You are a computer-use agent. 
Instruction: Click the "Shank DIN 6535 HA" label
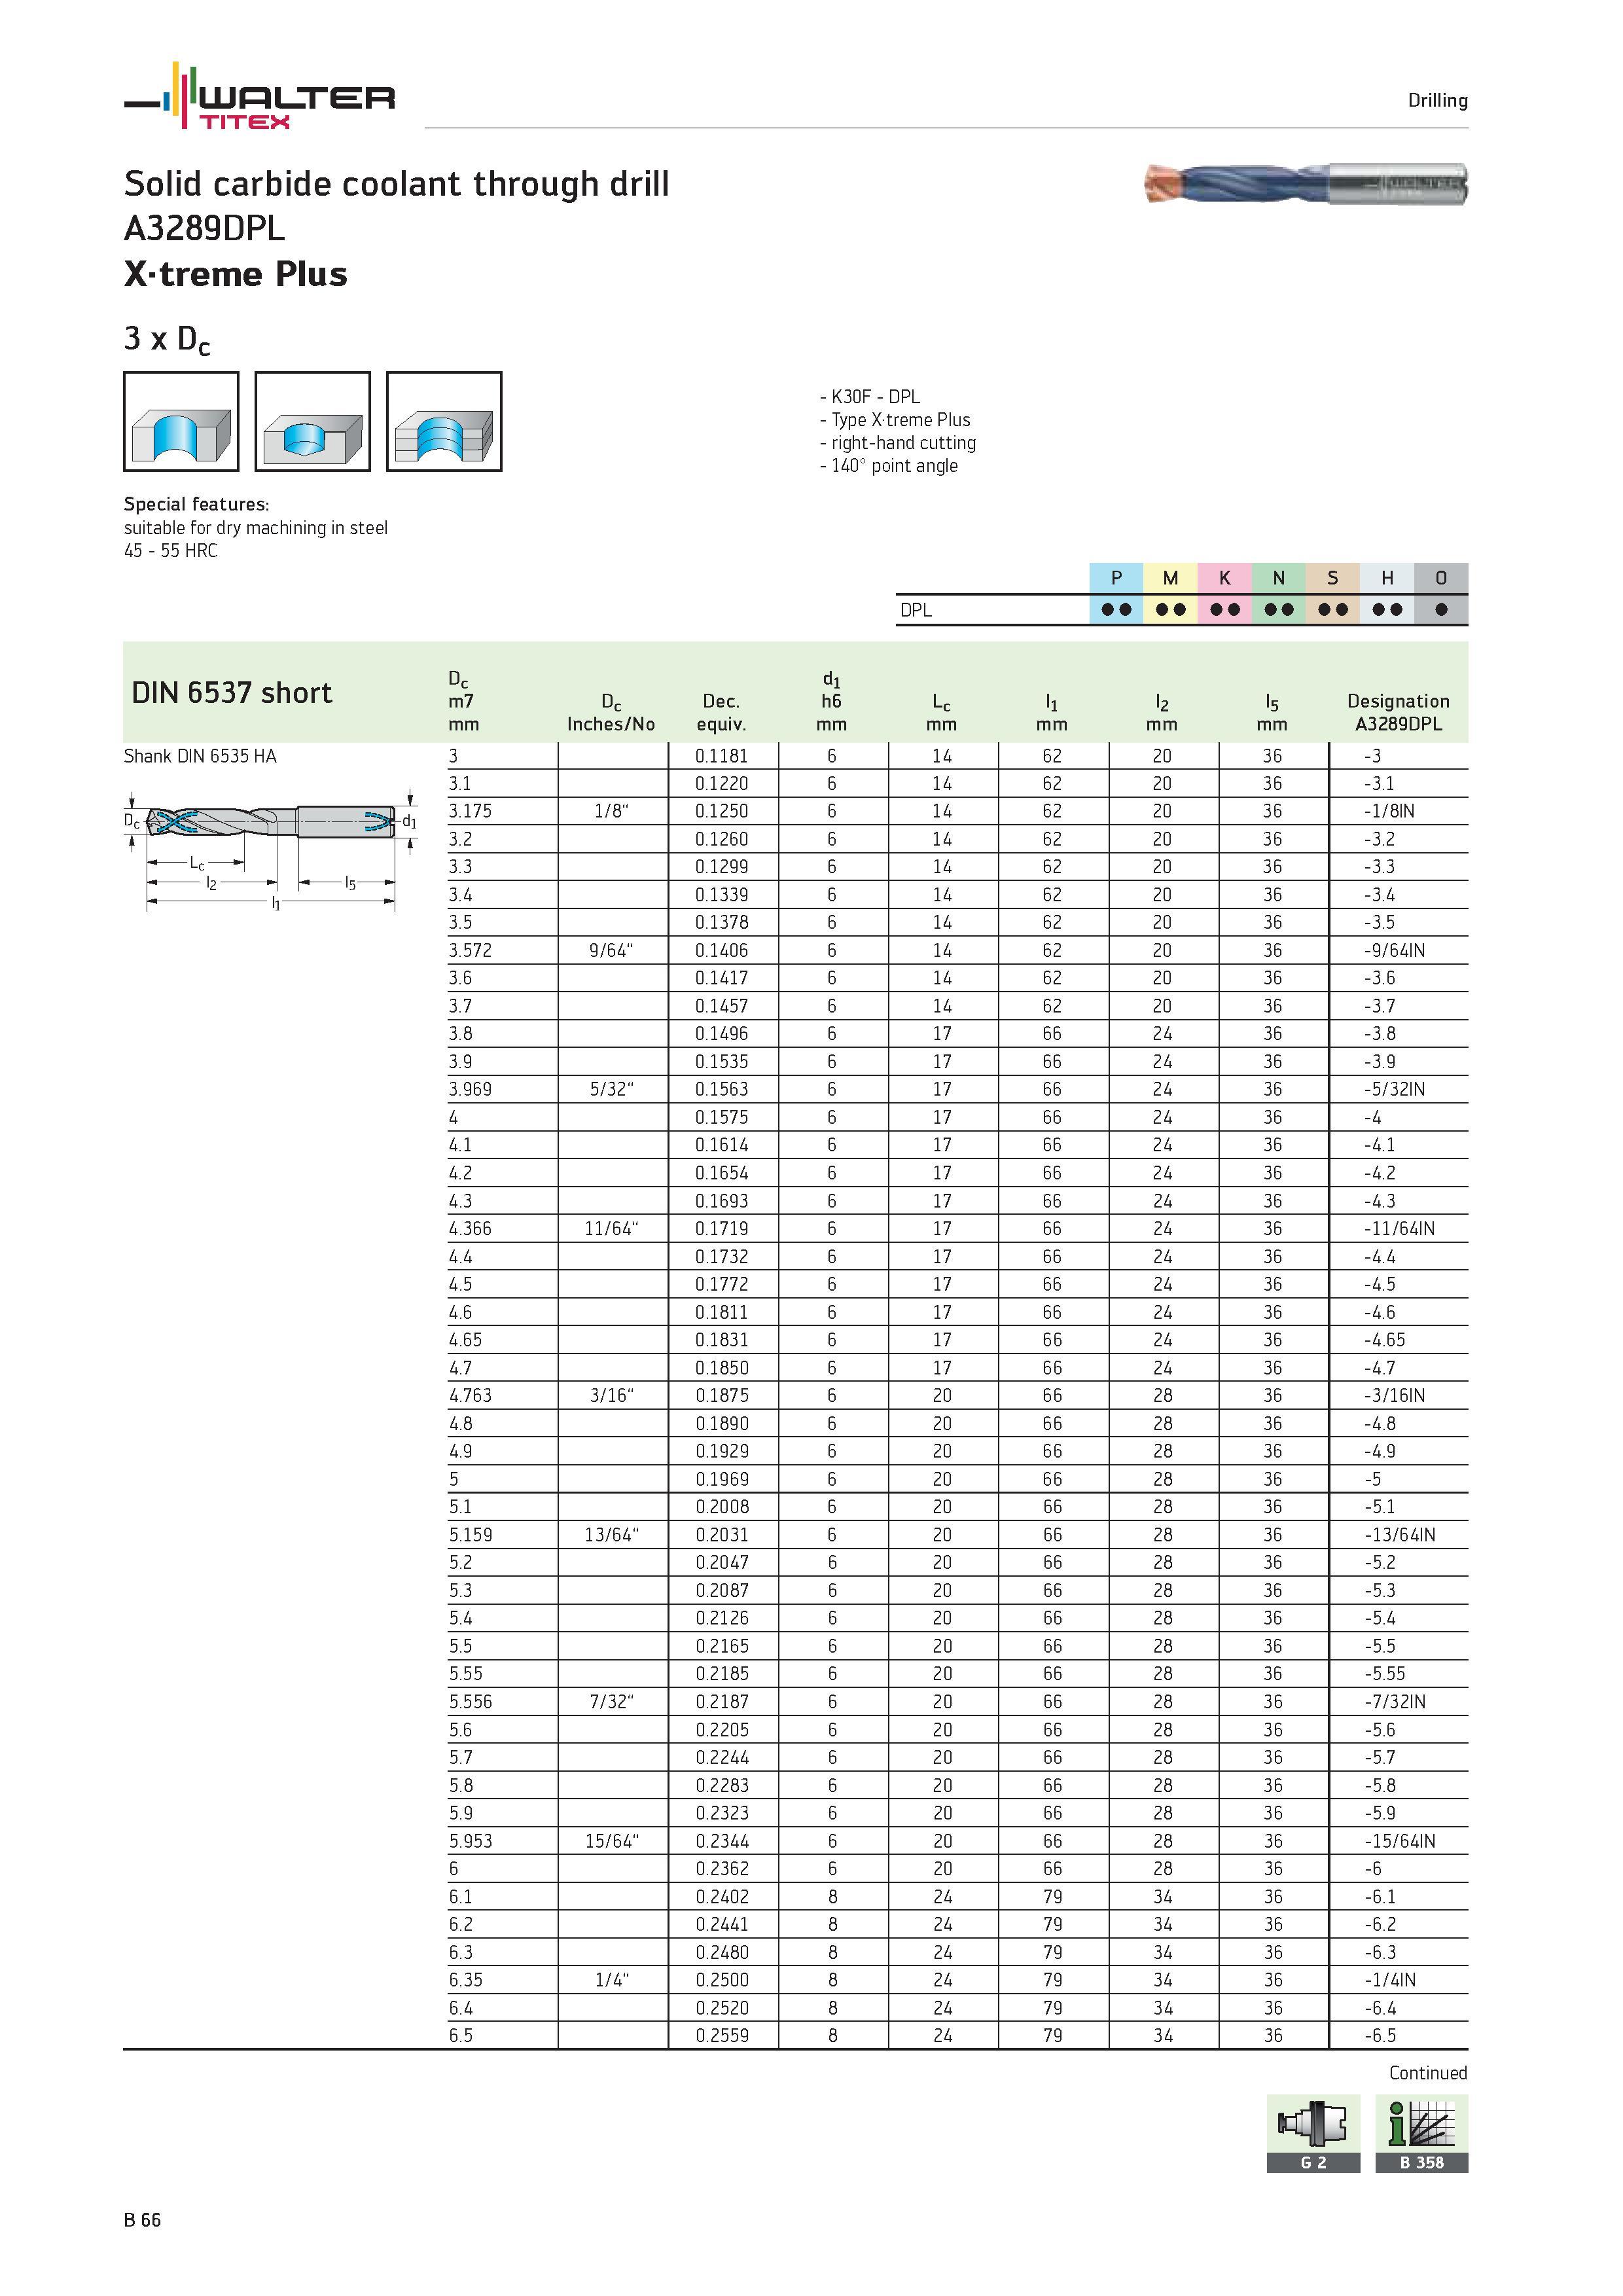pos(200,756)
